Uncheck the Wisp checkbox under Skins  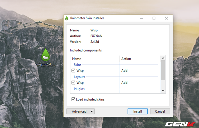(x=74, y=71)
